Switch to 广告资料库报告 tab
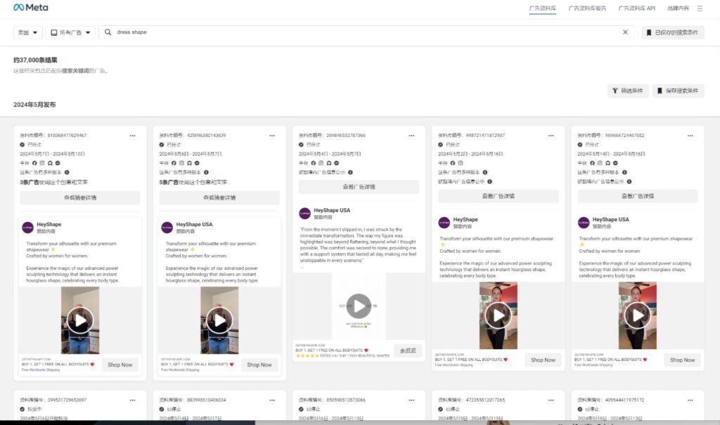This screenshot has width=720, height=425. [587, 8]
